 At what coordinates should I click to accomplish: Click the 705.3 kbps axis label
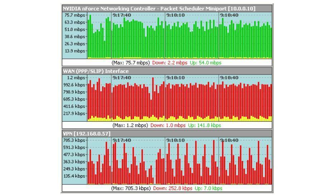tap(74, 140)
